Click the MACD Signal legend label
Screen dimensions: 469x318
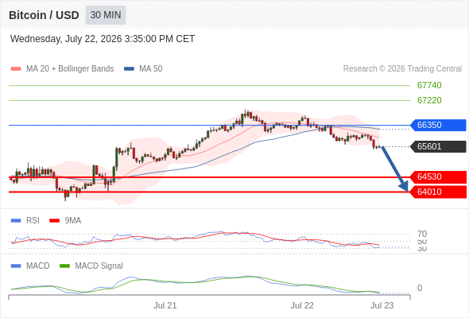tap(99, 266)
